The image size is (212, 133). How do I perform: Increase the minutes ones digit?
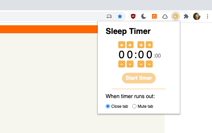[149, 45]
